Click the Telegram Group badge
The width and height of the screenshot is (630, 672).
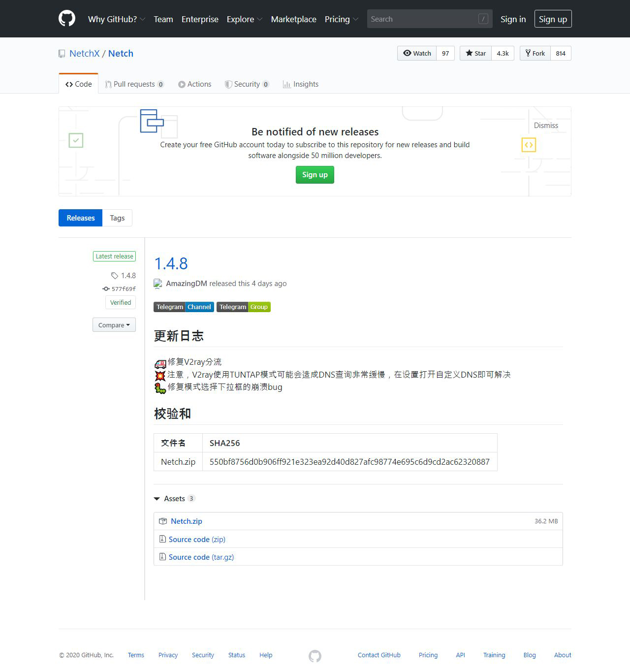[x=244, y=307]
